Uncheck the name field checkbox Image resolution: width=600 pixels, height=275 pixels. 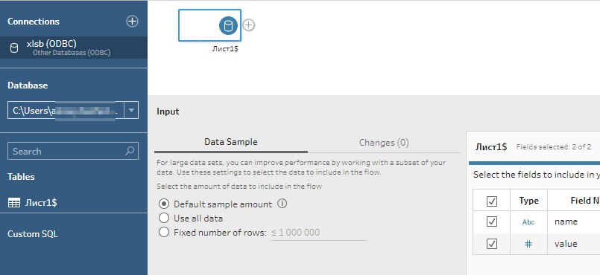[492, 221]
